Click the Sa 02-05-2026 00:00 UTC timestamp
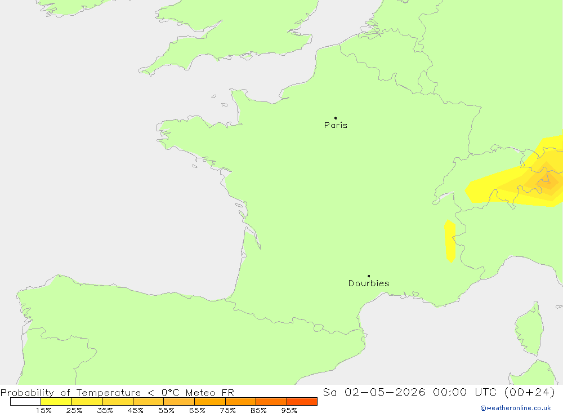 pyautogui.click(x=439, y=392)
